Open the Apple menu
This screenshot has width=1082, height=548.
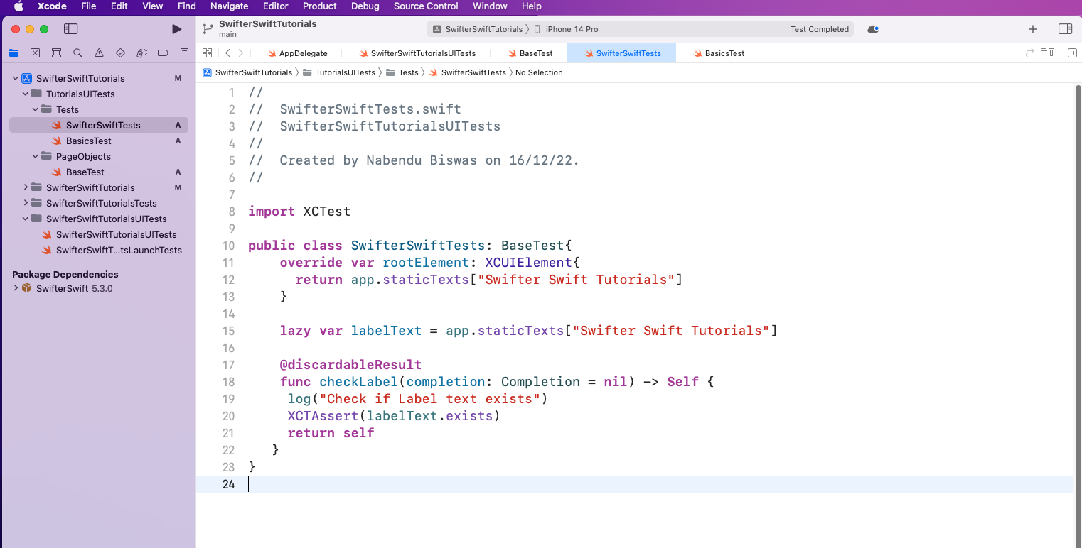[x=19, y=6]
